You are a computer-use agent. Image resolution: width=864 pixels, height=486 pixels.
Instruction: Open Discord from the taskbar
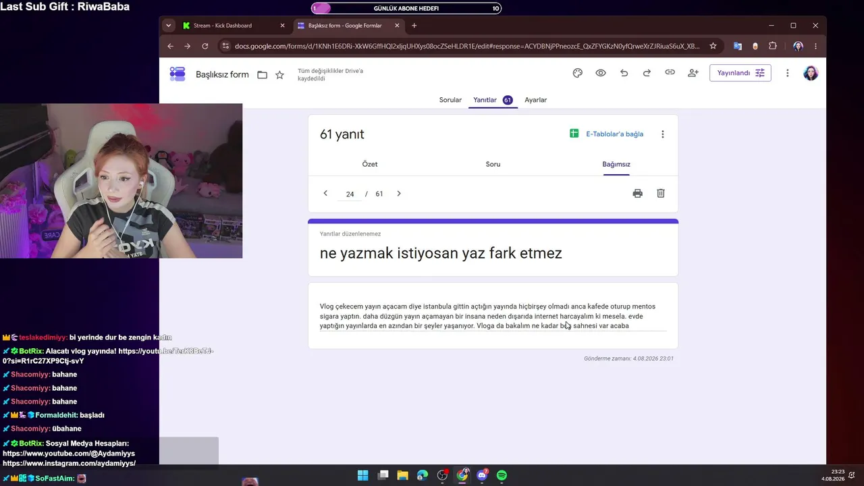[x=482, y=475]
